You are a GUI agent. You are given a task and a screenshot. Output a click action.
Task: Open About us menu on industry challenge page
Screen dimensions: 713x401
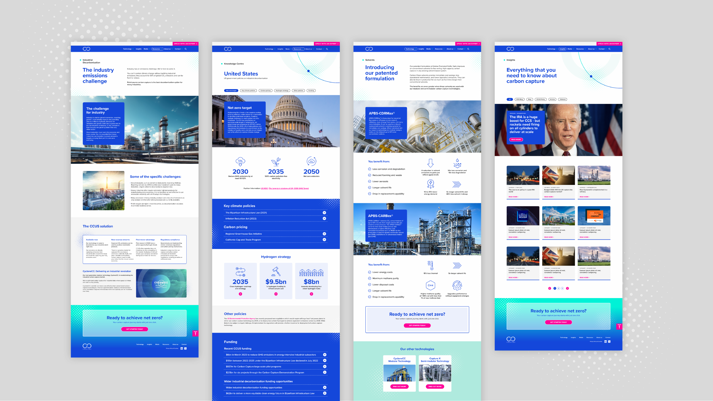click(x=168, y=49)
